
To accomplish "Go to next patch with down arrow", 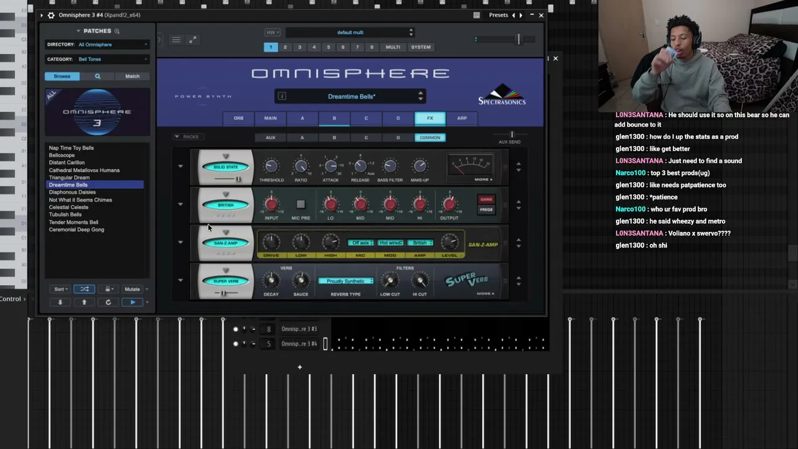I will 60,302.
